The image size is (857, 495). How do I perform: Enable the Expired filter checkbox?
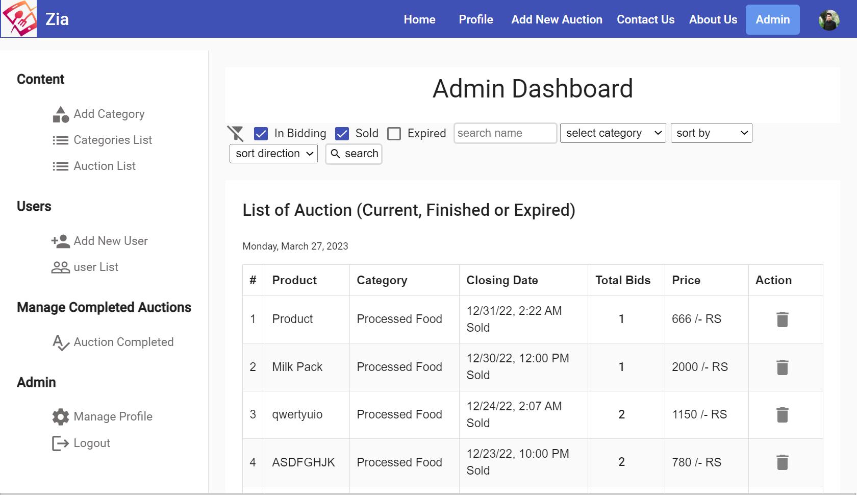point(394,134)
